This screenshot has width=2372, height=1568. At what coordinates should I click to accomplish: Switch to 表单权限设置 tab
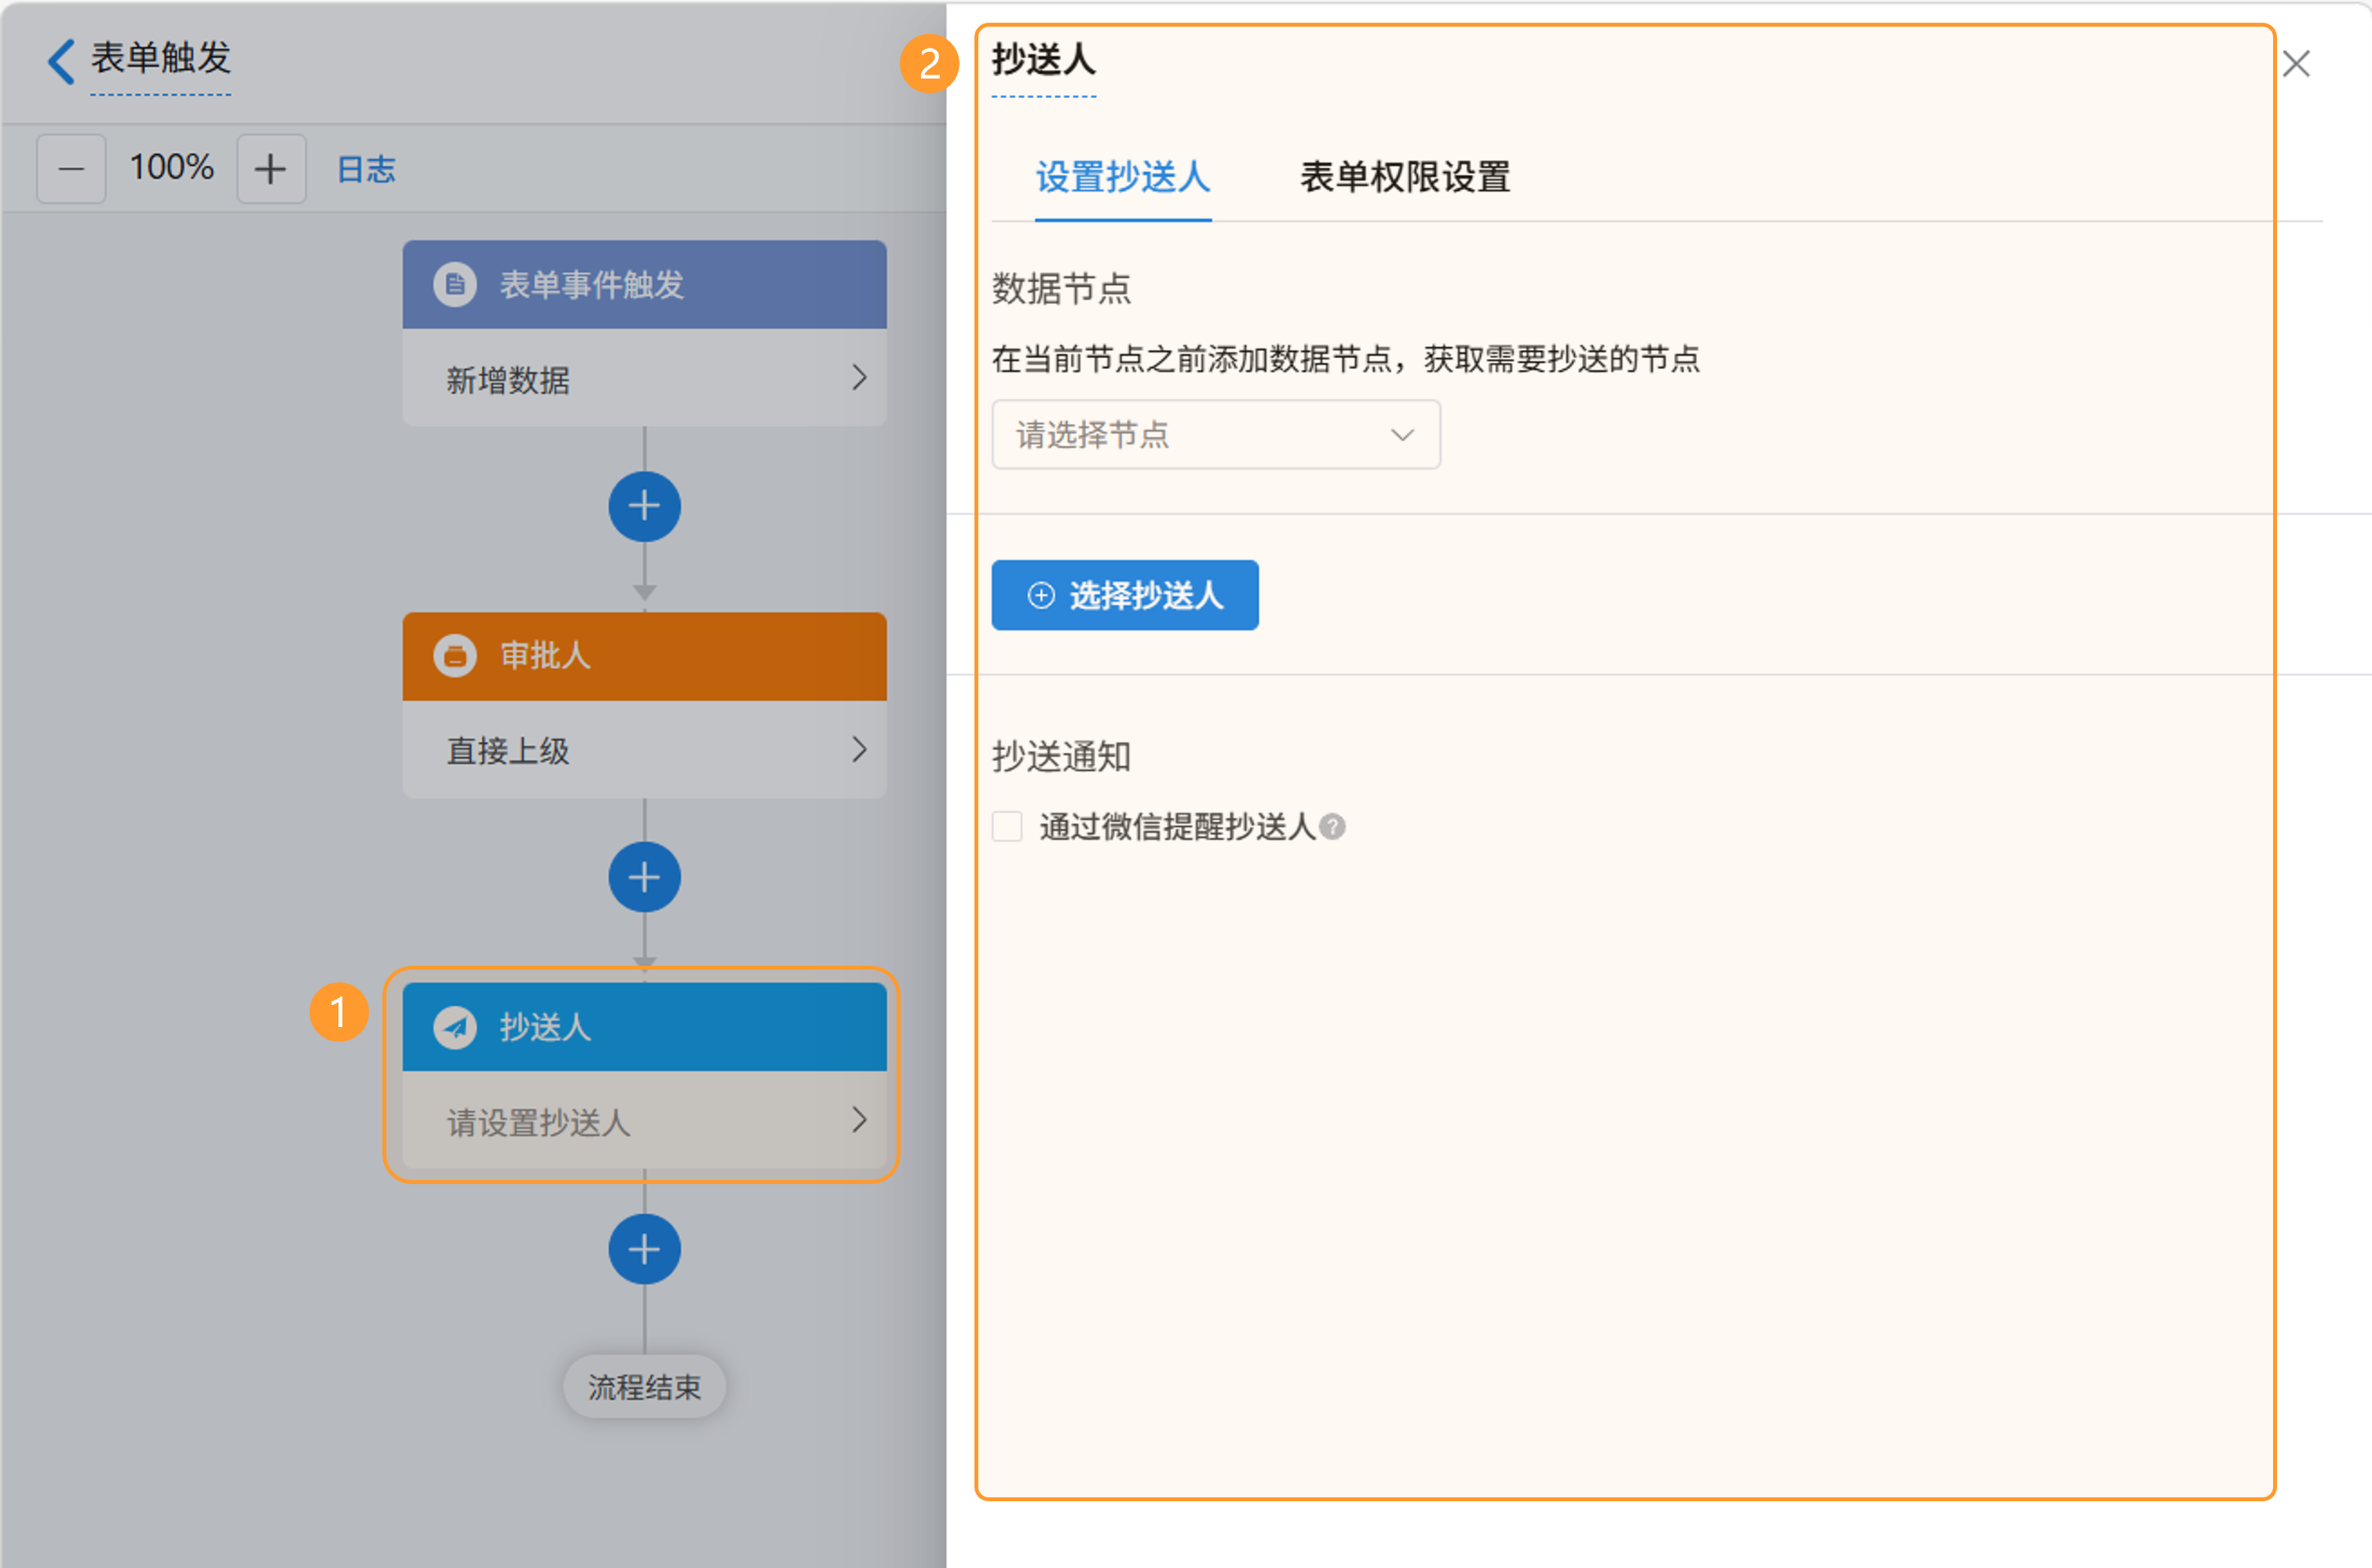(x=1404, y=177)
